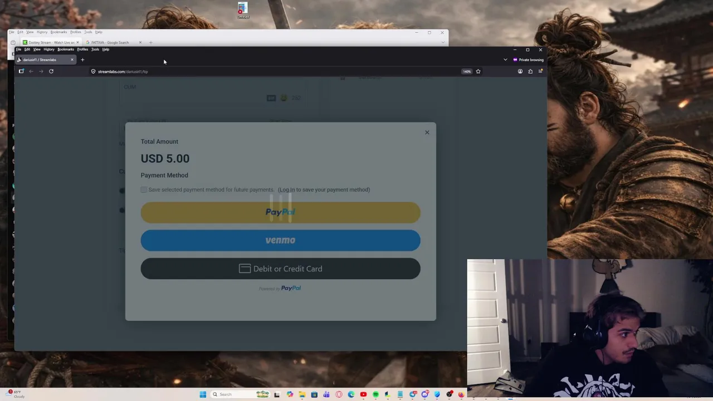713x401 pixels.
Task: Open History menu in the dark Firefox window
Action: tap(49, 50)
